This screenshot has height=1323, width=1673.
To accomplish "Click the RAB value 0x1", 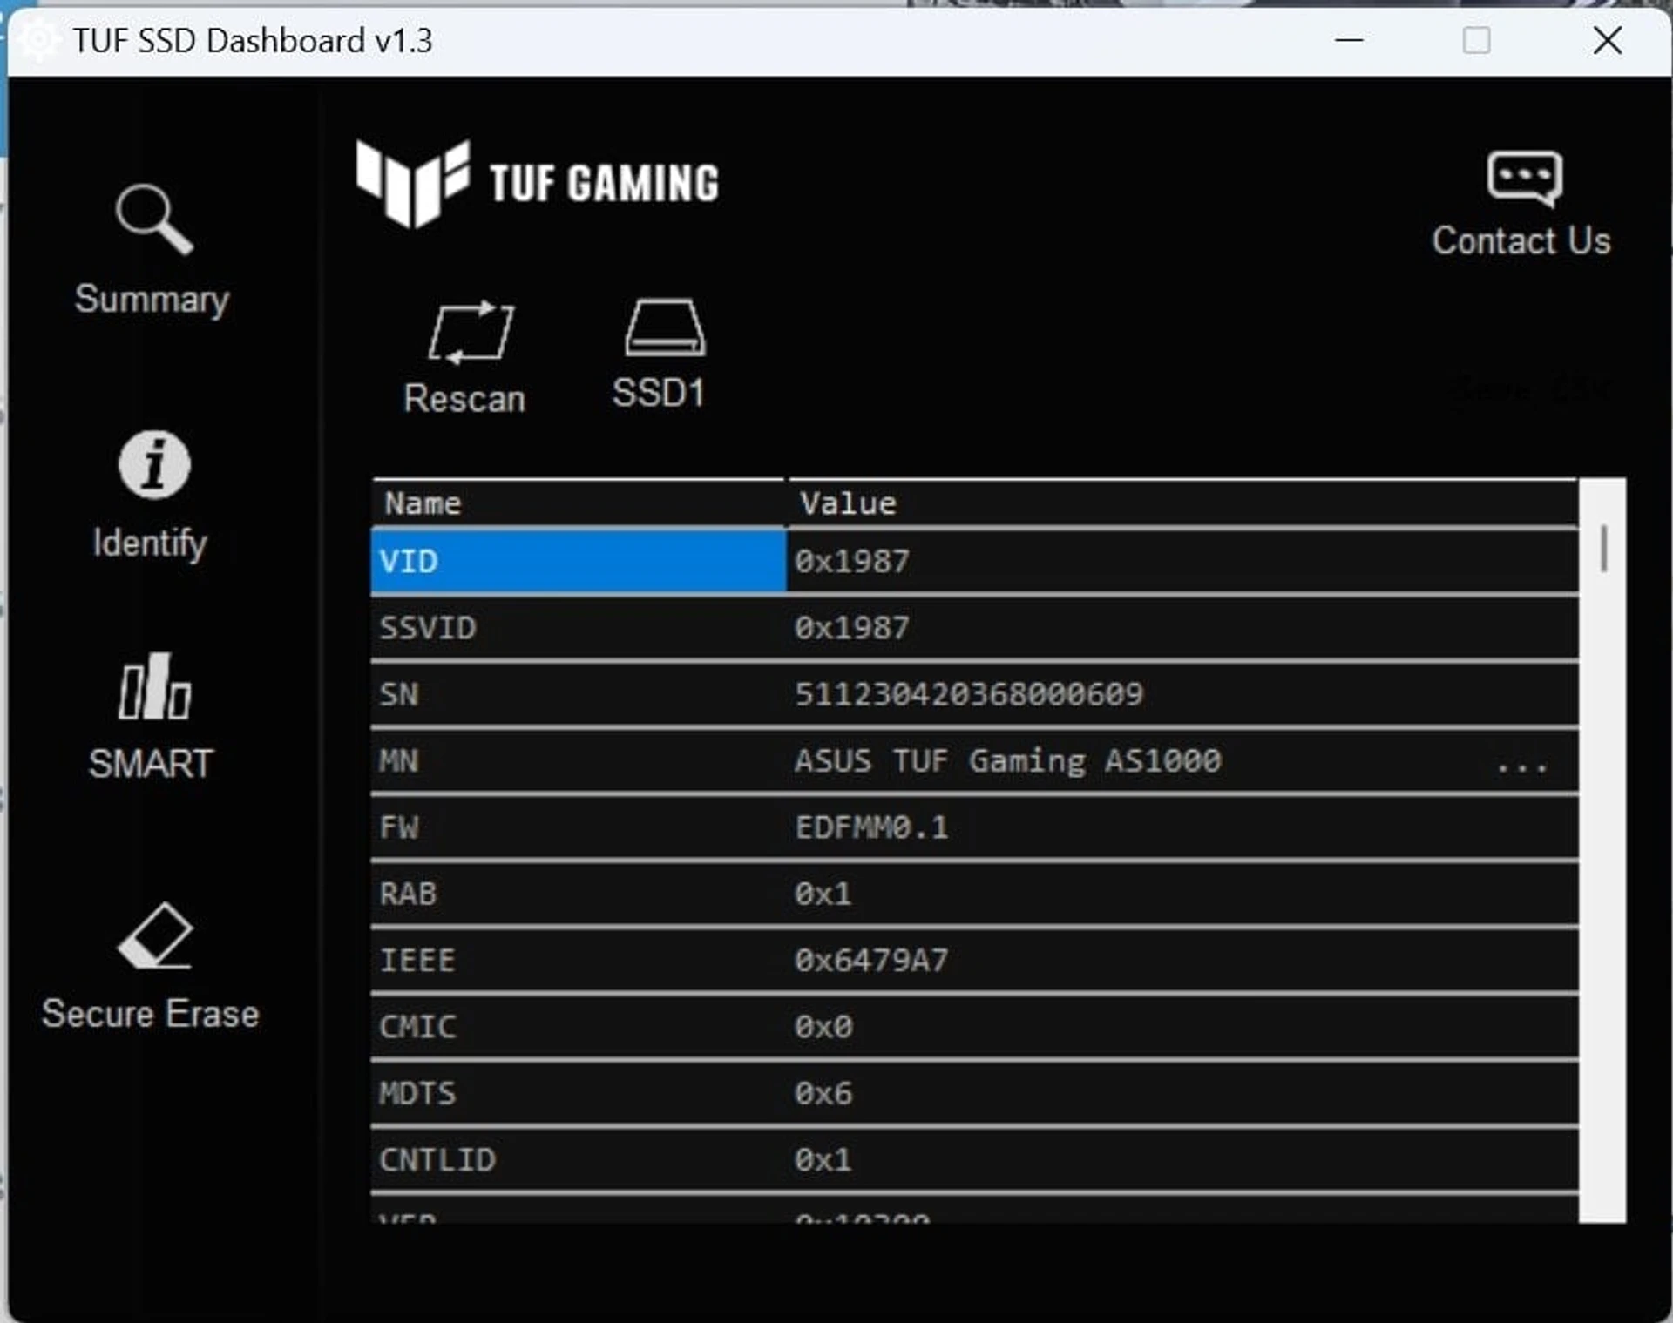I will [823, 894].
